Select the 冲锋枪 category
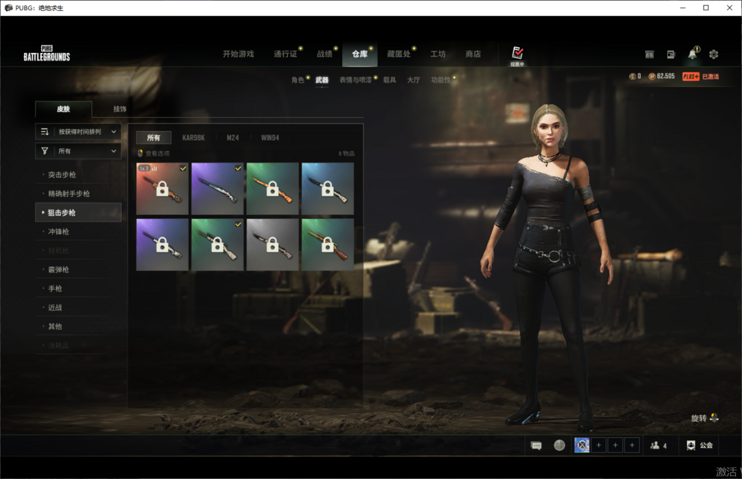Image resolution: width=742 pixels, height=479 pixels. (78, 231)
